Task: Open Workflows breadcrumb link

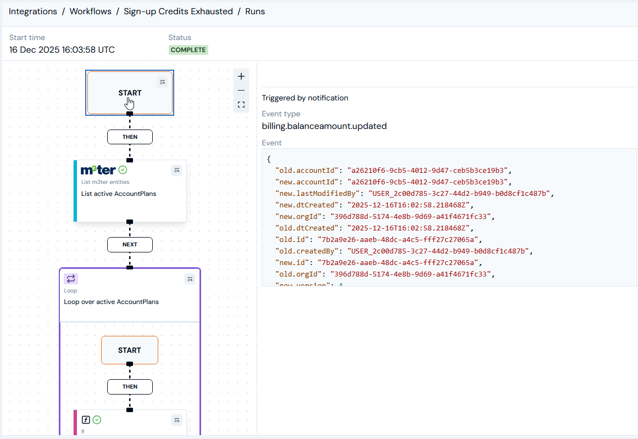Action: coord(90,12)
